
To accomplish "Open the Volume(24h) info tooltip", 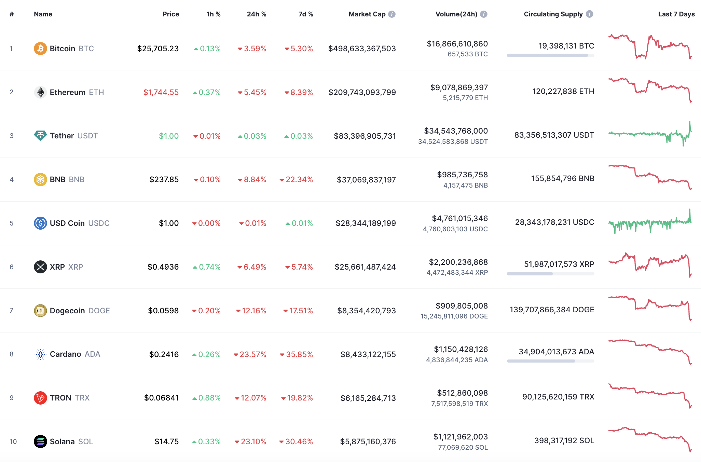I will [x=483, y=14].
